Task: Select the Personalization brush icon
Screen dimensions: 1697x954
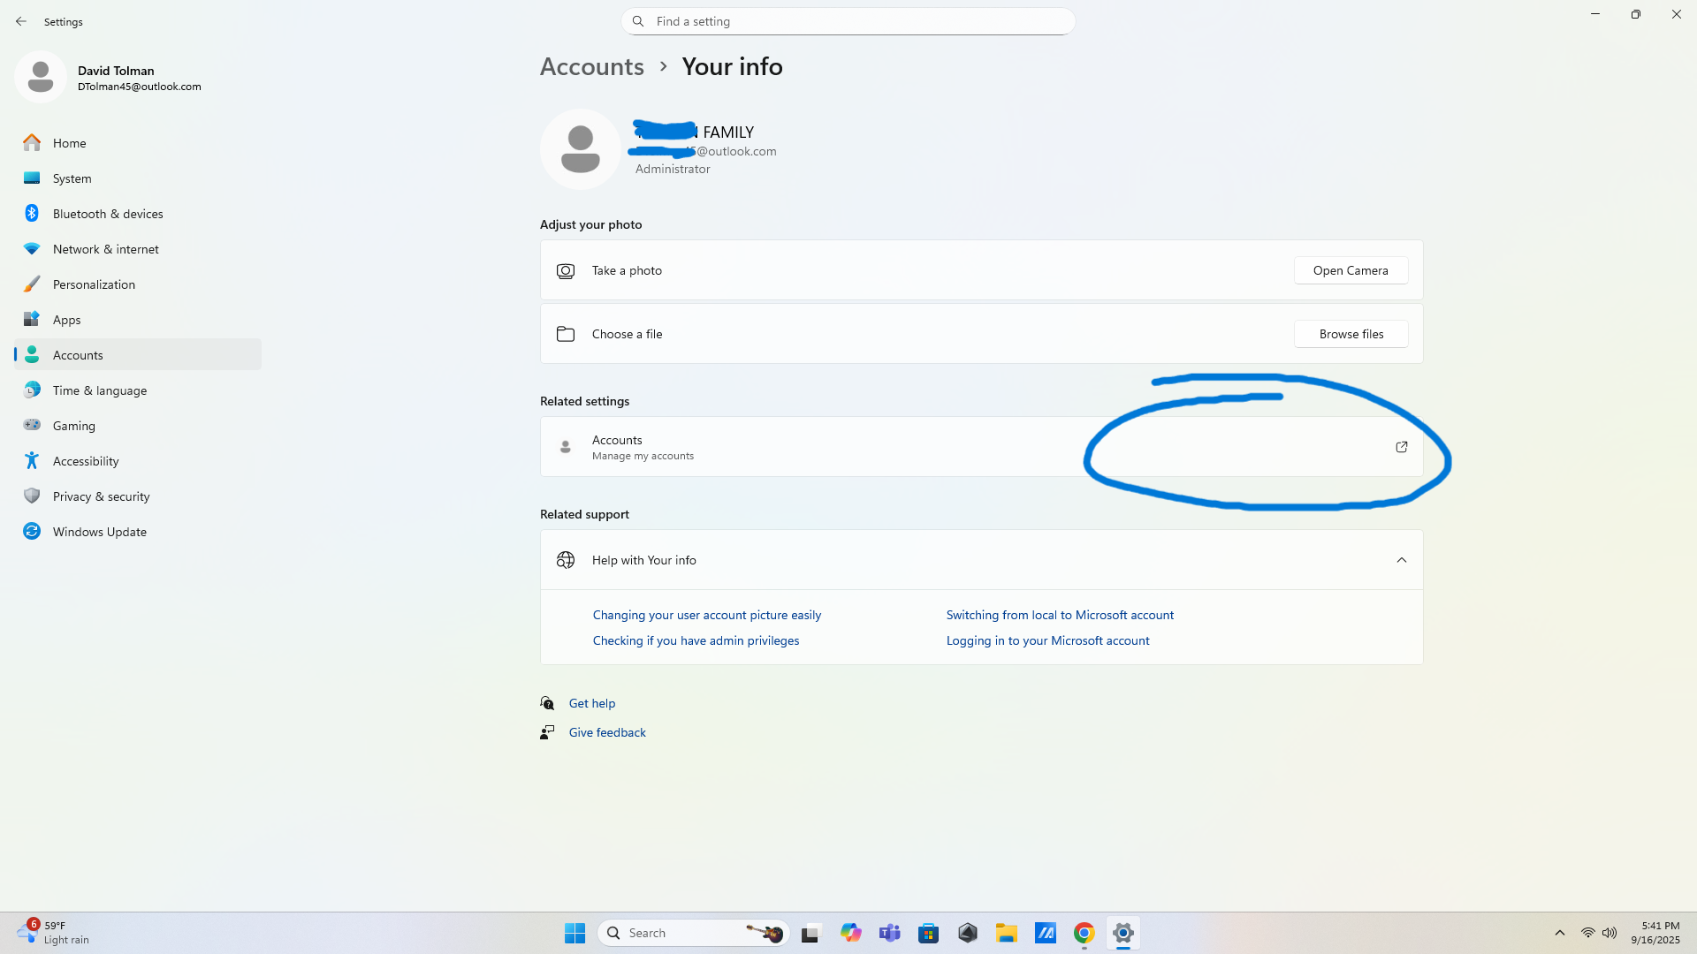Action: (32, 284)
